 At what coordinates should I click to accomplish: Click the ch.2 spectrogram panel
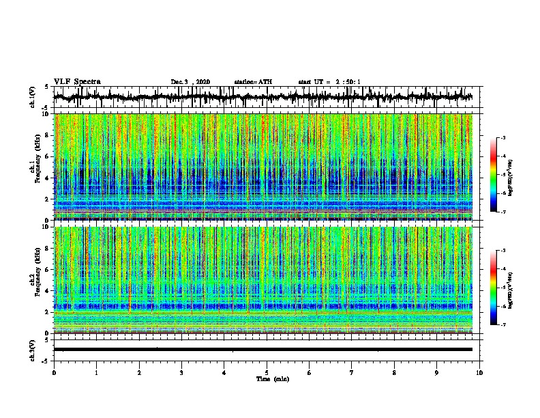click(263, 280)
